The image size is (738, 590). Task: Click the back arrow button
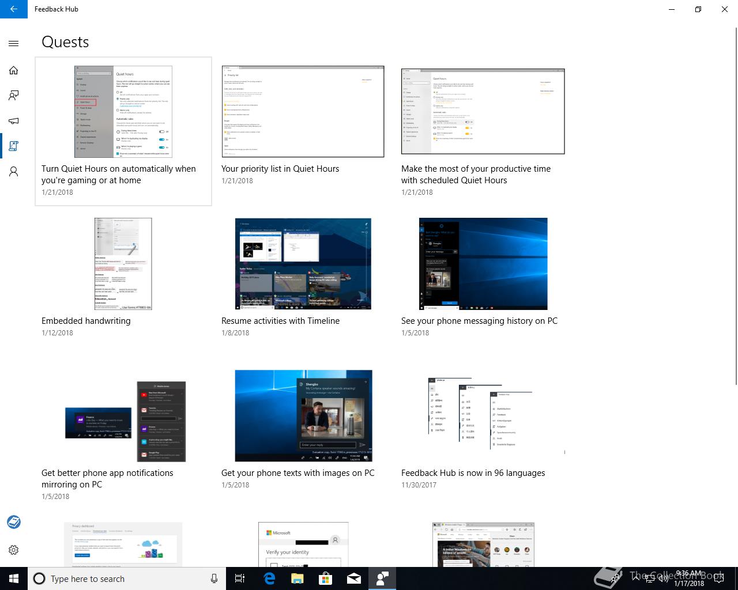(14, 9)
